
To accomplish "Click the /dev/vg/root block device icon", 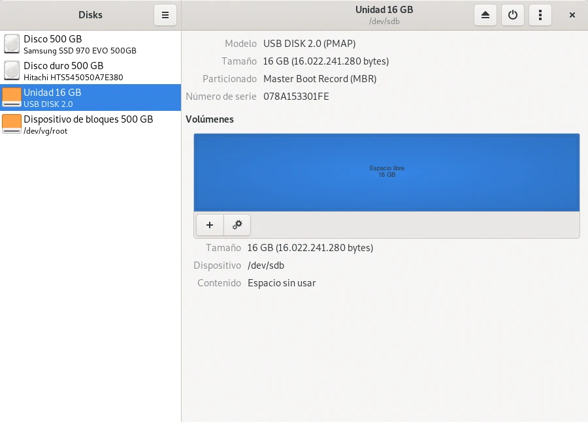I will [x=12, y=124].
